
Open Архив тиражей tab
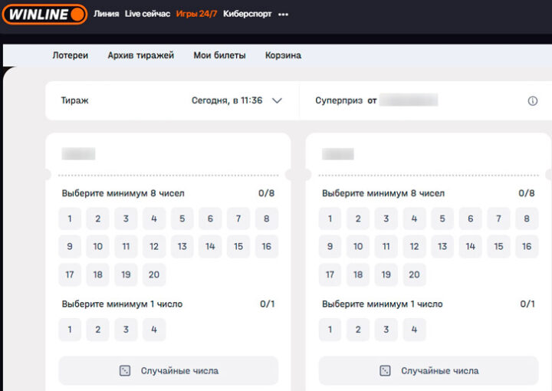coord(140,55)
